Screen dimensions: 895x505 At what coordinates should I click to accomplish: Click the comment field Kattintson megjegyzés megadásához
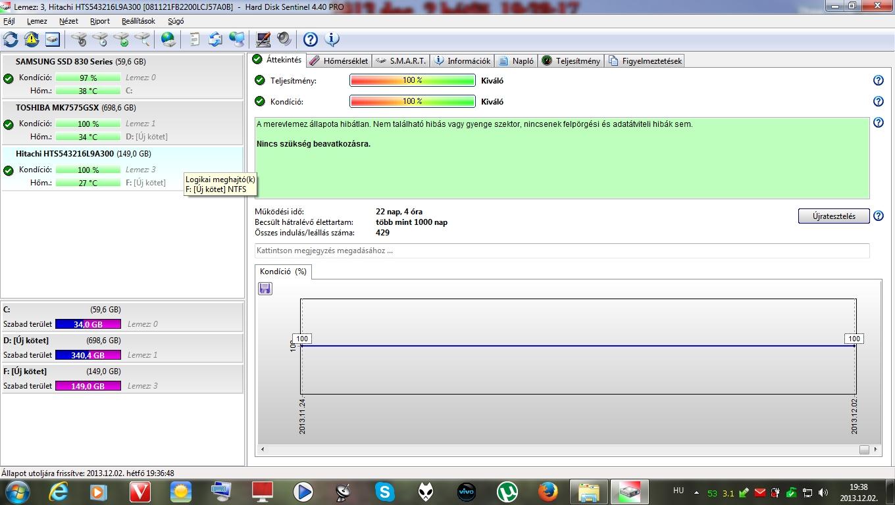click(x=562, y=251)
